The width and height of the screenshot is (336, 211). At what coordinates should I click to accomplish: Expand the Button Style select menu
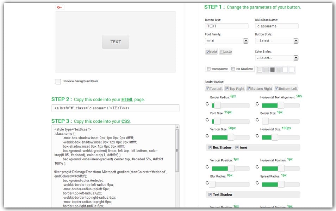(295, 41)
